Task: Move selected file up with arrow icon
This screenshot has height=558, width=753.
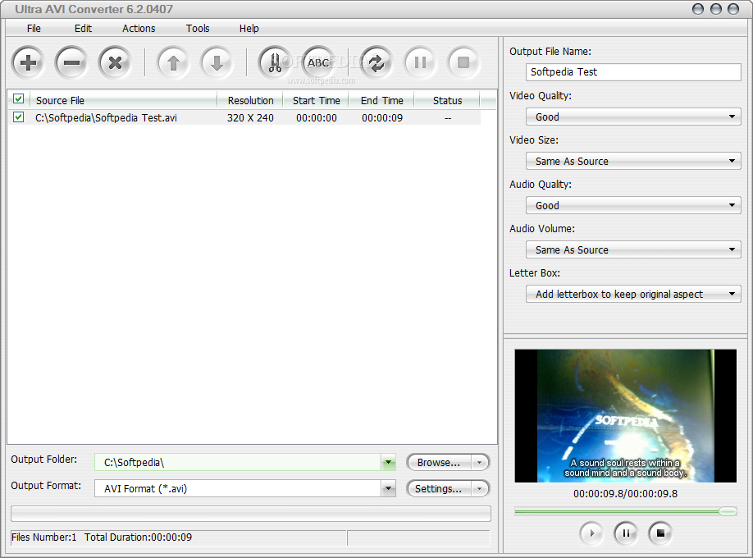Action: point(173,62)
